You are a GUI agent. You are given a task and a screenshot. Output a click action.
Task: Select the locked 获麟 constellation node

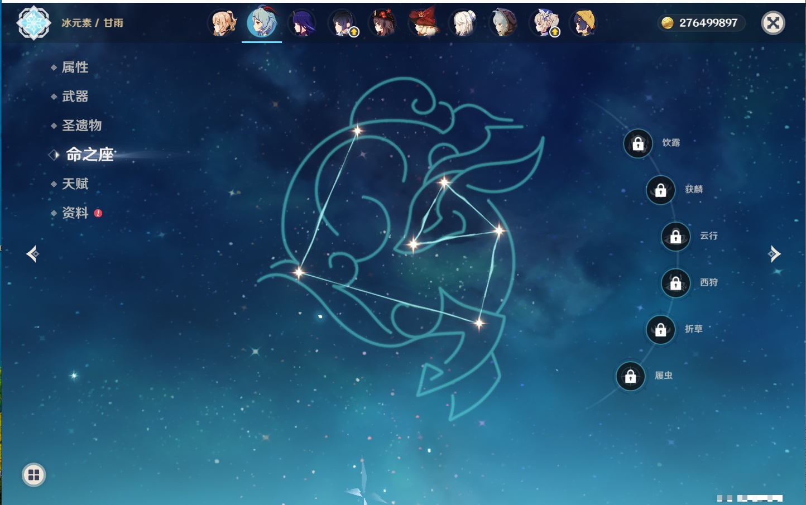click(661, 190)
